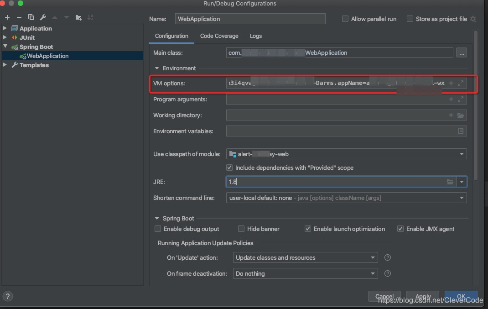Browse main class with ellipsis button
Screen dimensions: 488x309
click(462, 52)
